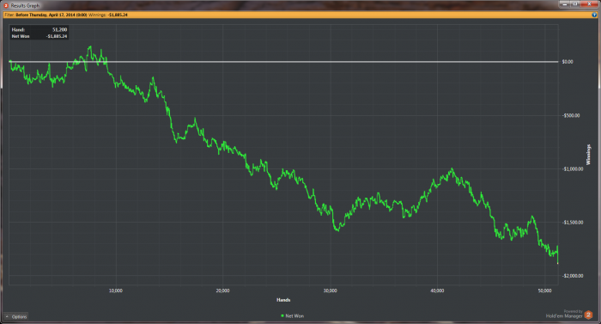Click the Hold'em Manager 2 logo
The image size is (601, 324).
click(588, 315)
